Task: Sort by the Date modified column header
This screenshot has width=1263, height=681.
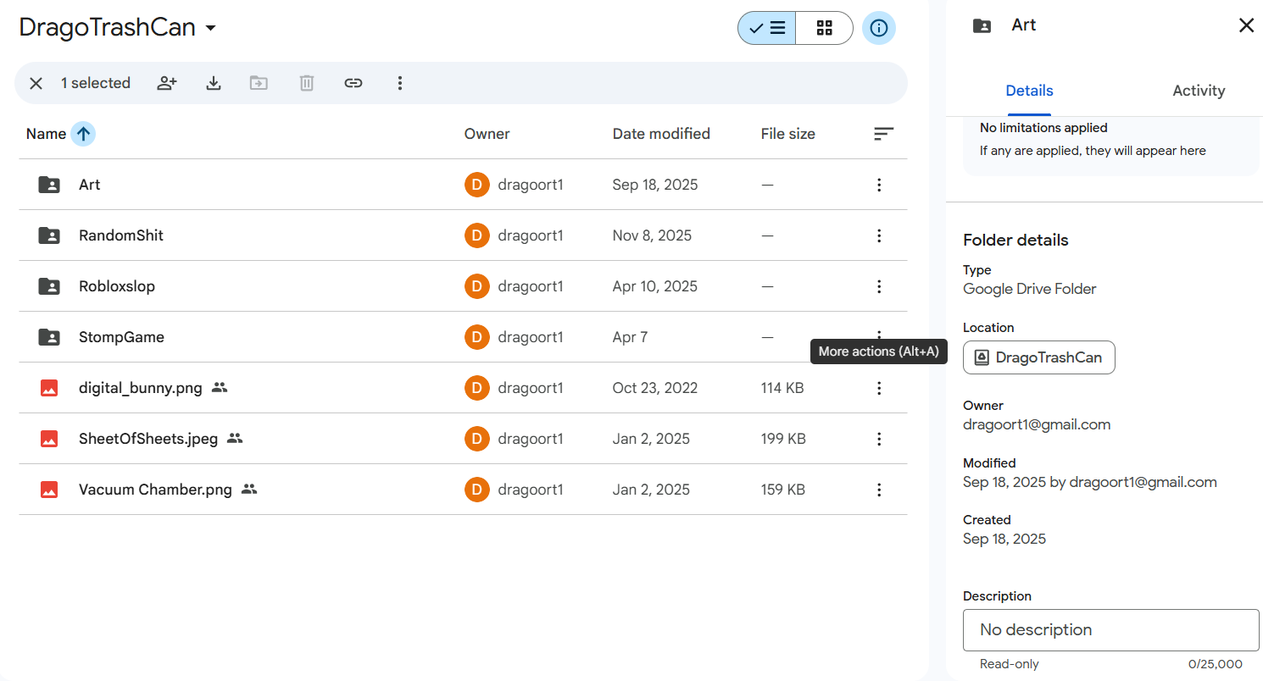Action: 661,134
